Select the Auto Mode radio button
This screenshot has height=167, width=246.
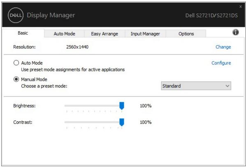click(16, 63)
